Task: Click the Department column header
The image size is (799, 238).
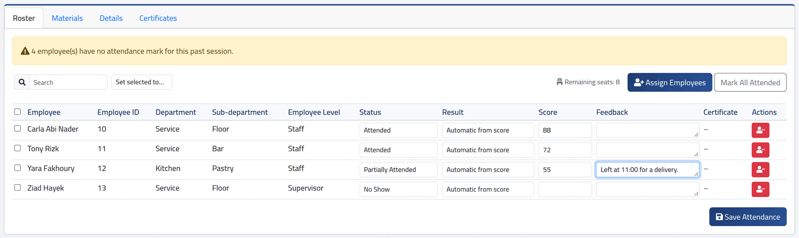Action: 176,112
